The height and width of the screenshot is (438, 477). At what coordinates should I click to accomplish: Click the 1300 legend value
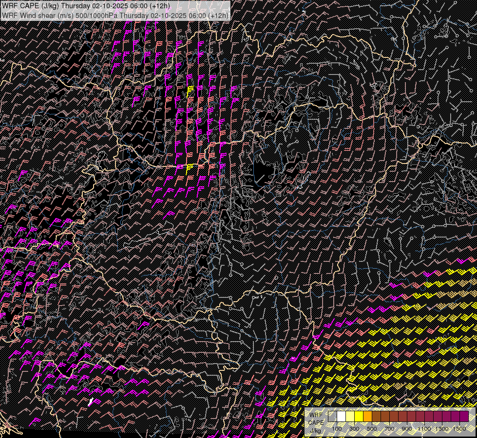tap(442, 428)
